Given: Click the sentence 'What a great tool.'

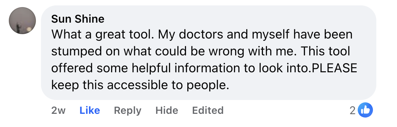Looking at the screenshot, I should tap(103, 34).
